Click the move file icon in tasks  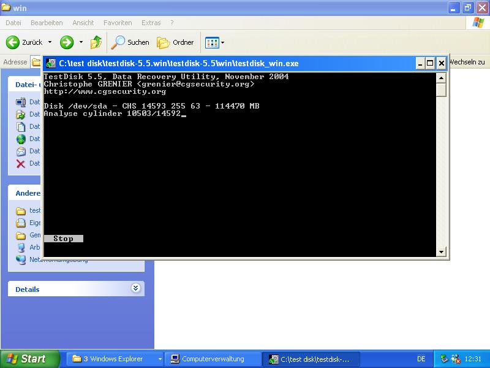point(21,115)
